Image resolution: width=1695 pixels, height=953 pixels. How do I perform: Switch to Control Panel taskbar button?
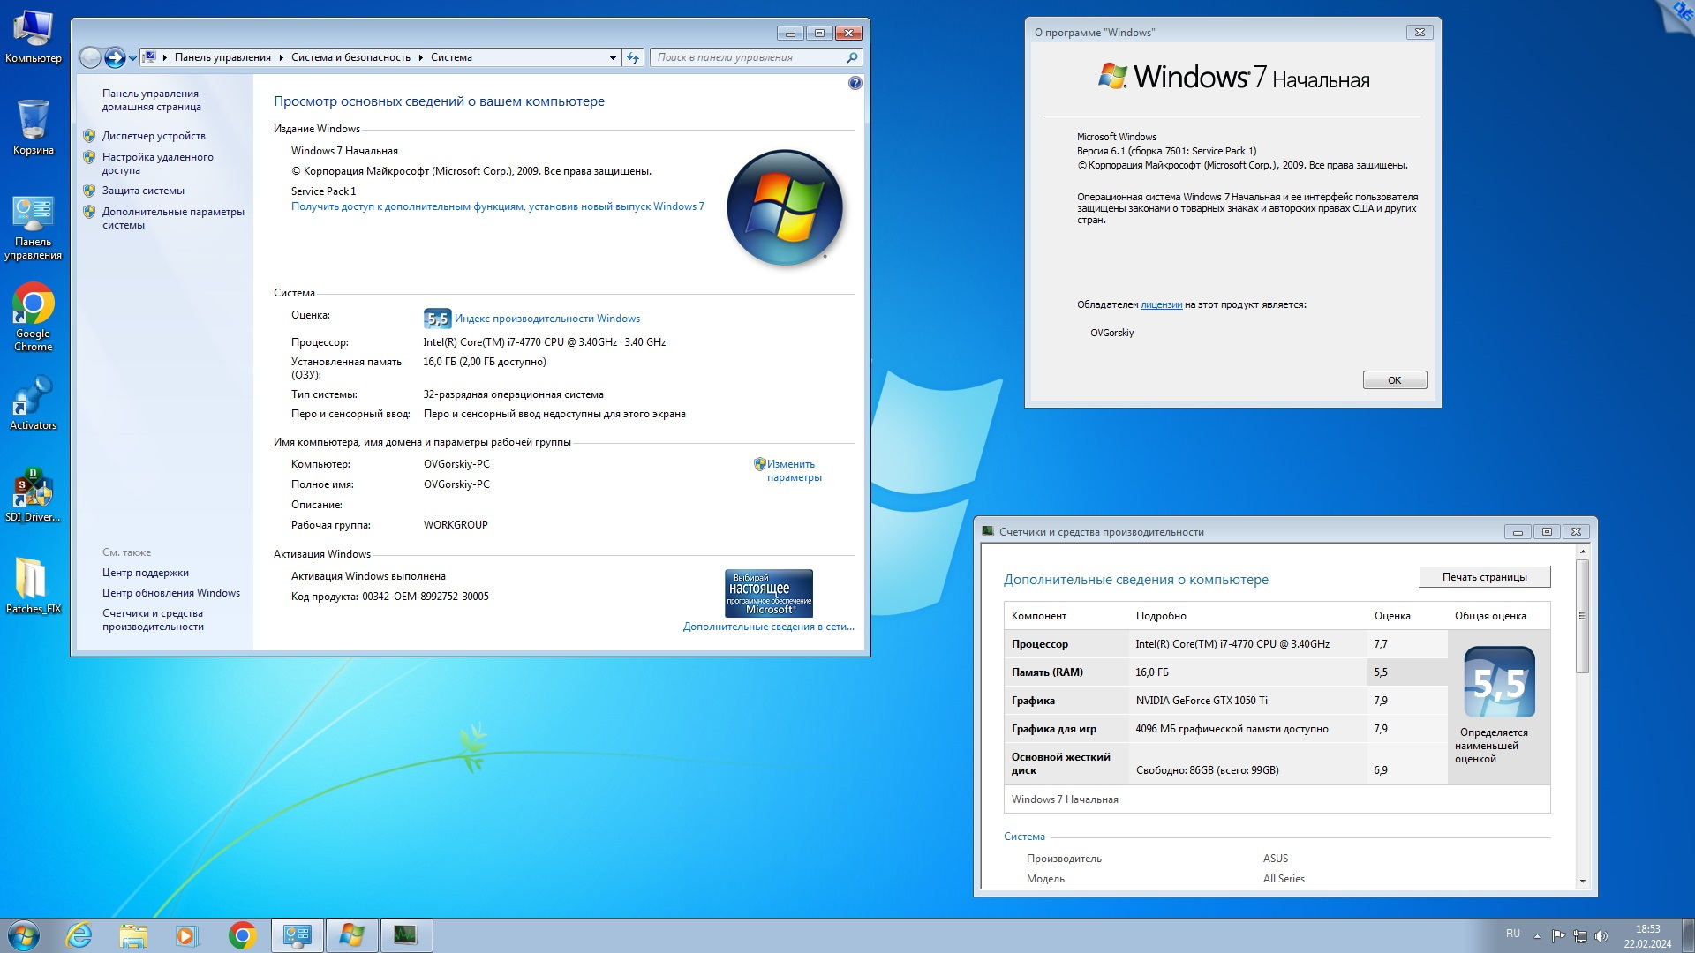(x=298, y=935)
